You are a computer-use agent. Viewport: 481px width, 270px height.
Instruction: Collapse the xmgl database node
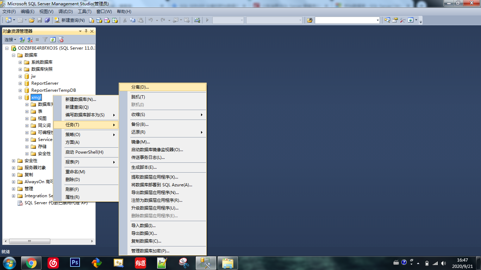[x=20, y=97]
